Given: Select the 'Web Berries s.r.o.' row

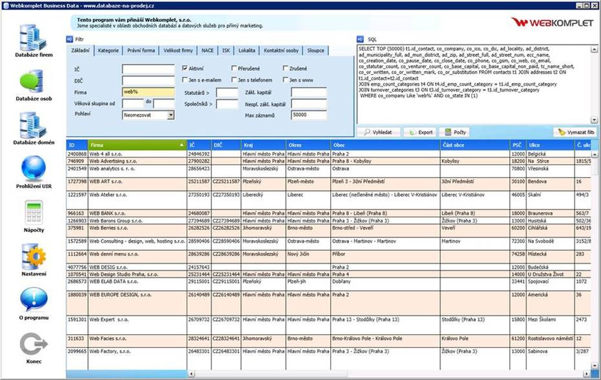Looking at the screenshot, I should 329,231.
